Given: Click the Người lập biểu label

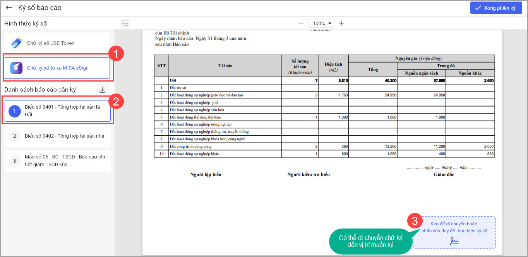Looking at the screenshot, I should 206,175.
